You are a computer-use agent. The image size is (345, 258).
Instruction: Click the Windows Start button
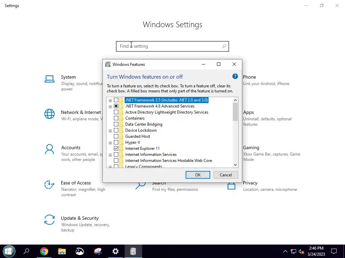[9, 251]
